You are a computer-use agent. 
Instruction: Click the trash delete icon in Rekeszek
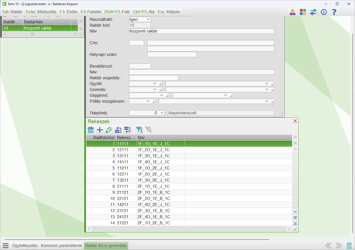point(91,130)
